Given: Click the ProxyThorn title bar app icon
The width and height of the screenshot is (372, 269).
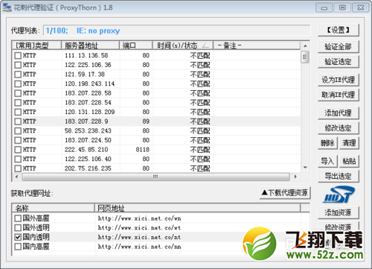Looking at the screenshot, I should tap(7, 7).
